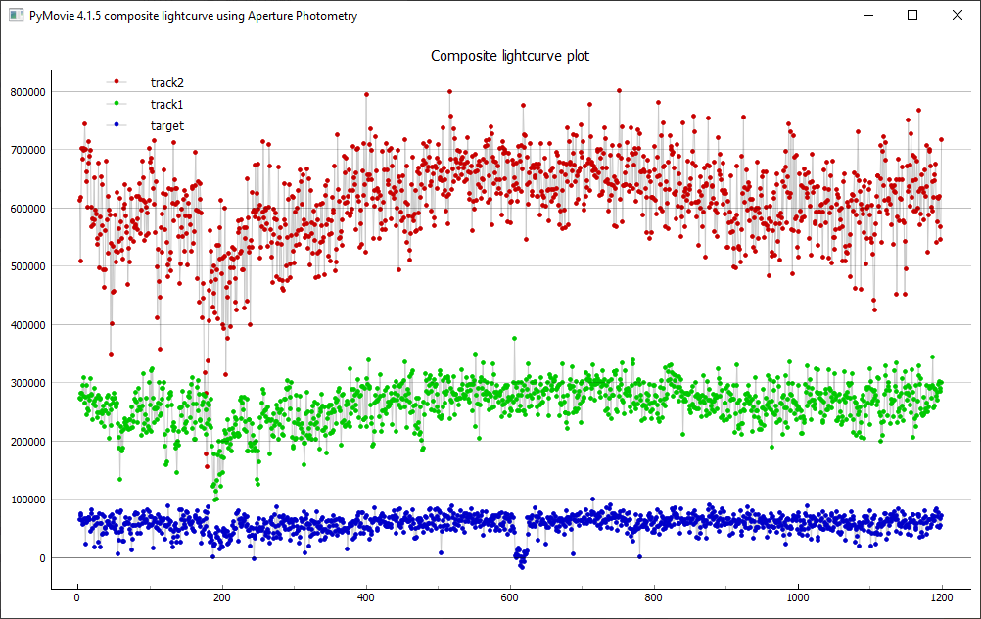The image size is (981, 619).
Task: Click the lowest blue target dip below zero
Action: [x=522, y=566]
